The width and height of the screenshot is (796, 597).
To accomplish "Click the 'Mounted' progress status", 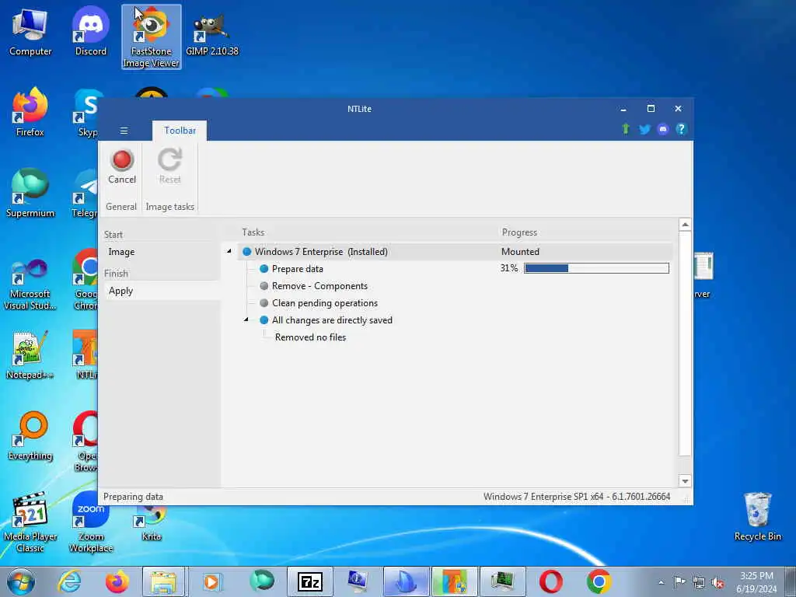I will (520, 252).
